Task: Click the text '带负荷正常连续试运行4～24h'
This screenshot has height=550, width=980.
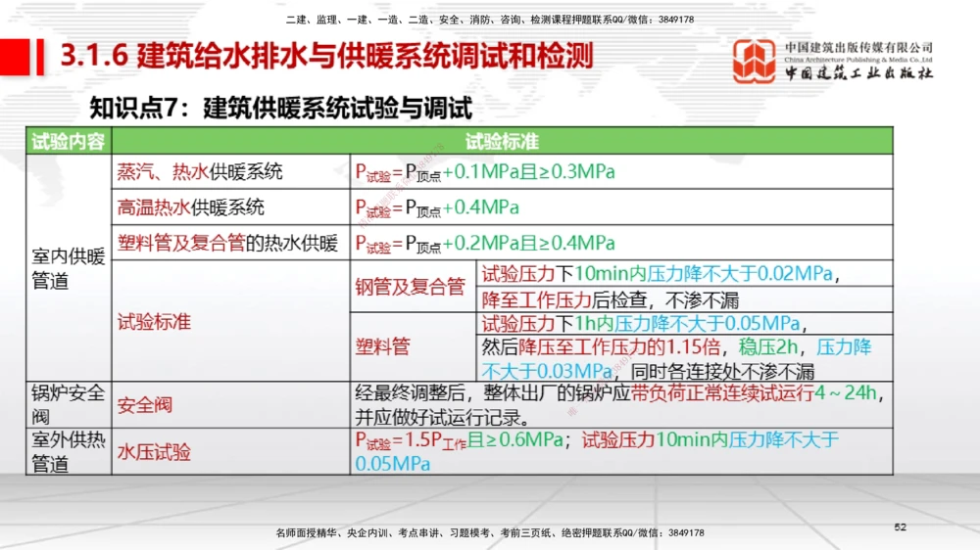Action: (754, 392)
